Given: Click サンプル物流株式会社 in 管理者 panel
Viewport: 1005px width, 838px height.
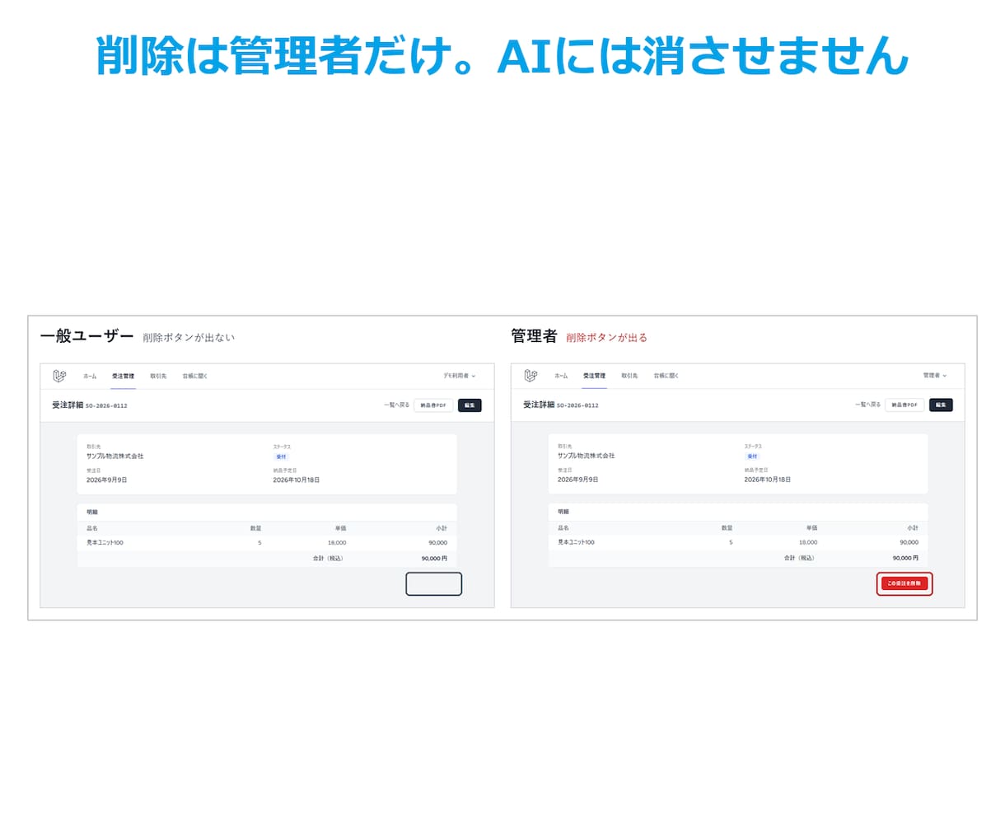Looking at the screenshot, I should pos(587,456).
